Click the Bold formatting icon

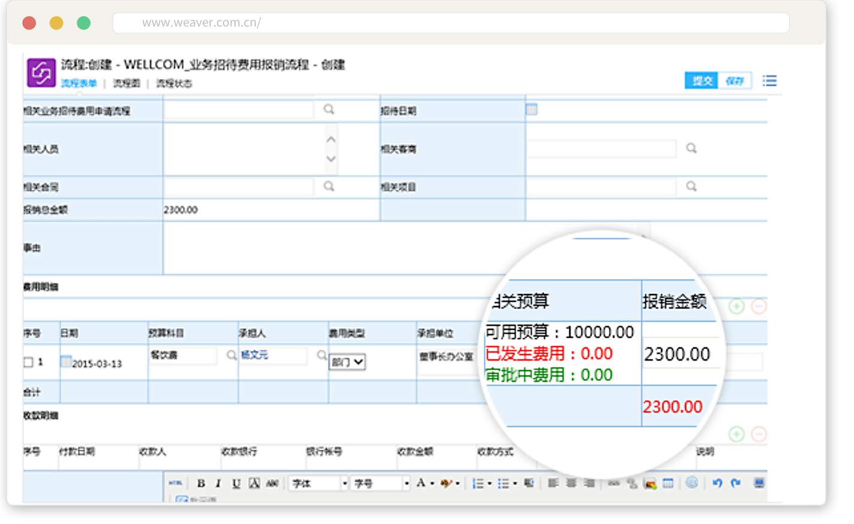[x=201, y=483]
